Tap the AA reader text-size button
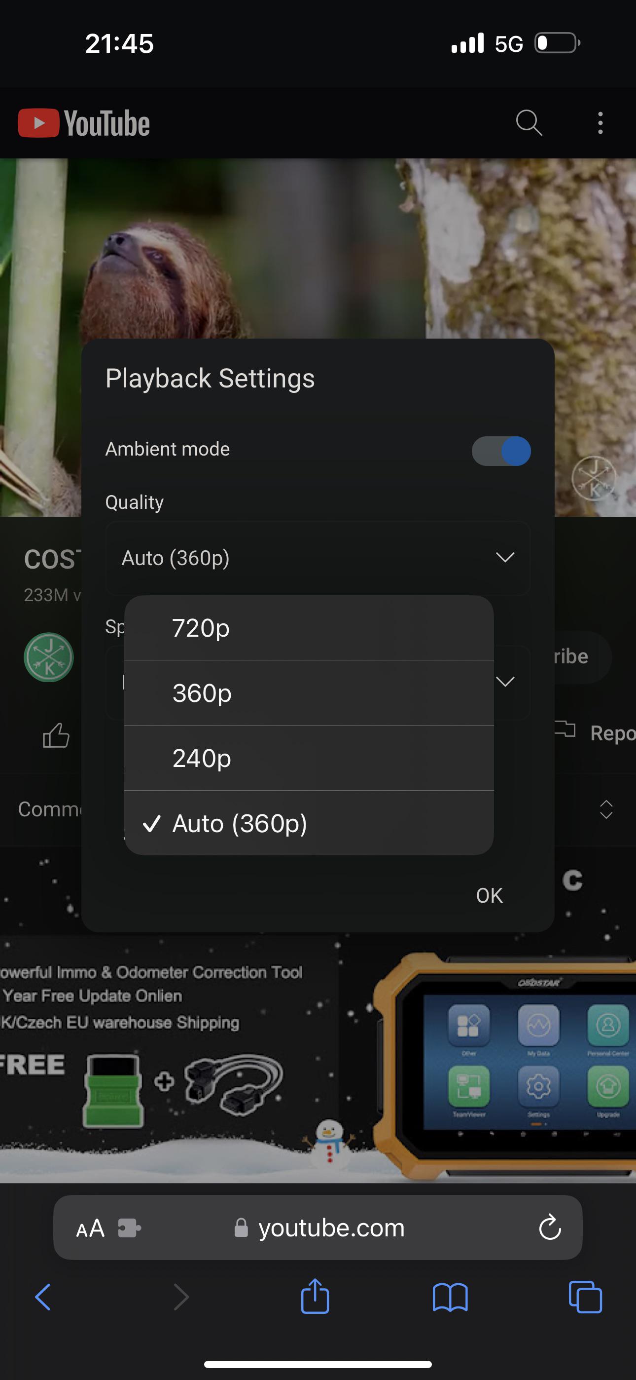This screenshot has height=1380, width=636. pos(90,1228)
